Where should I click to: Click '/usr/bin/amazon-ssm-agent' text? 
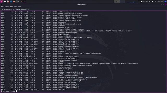(68, 47)
